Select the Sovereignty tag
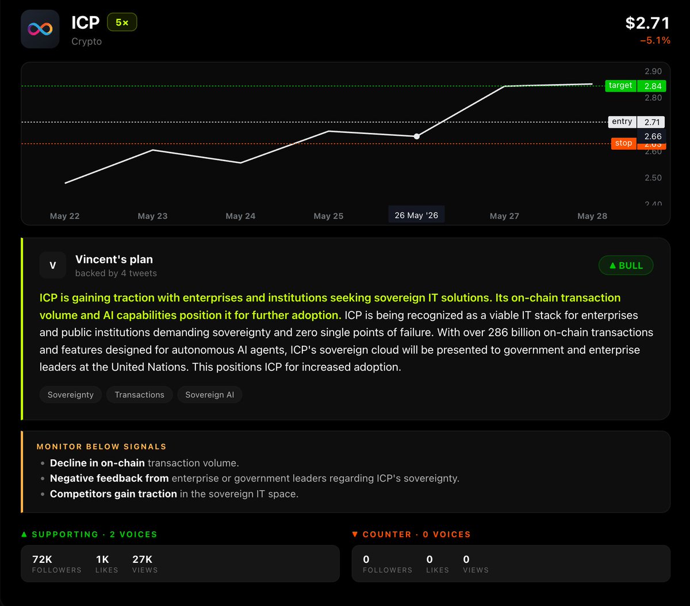Screen dimensions: 690x606 pyautogui.click(x=71, y=395)
